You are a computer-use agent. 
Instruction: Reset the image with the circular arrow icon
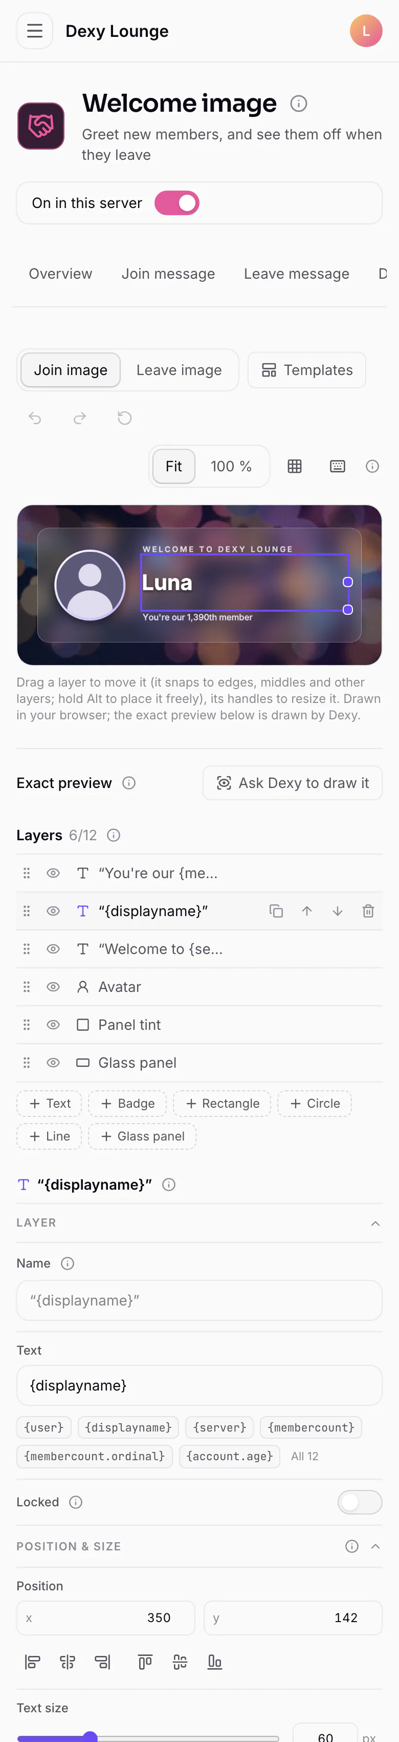[x=124, y=418]
